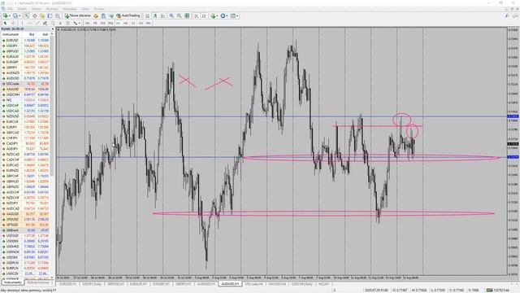Image resolution: width=520 pixels, height=293 pixels.
Task: Select AUDUSD row in Market Watch
Action: (x=26, y=78)
